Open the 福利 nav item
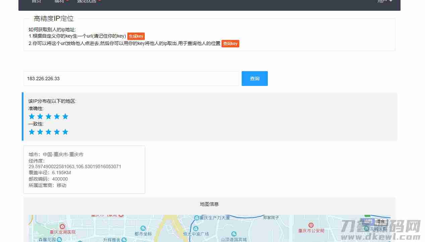 click(60, 1)
